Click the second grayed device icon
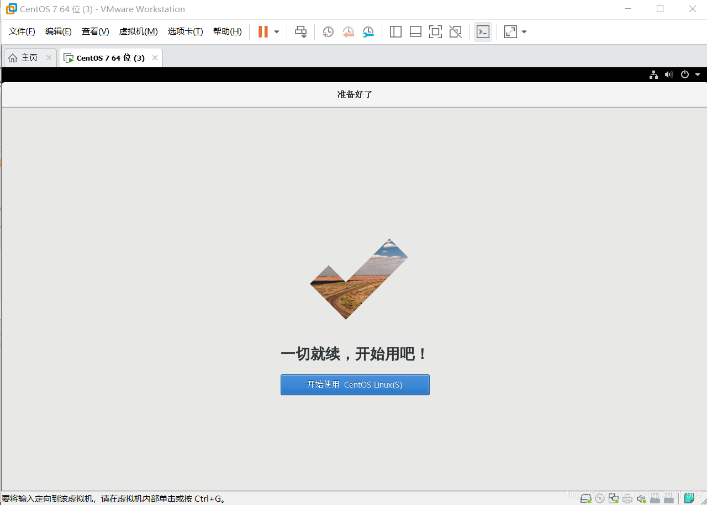707x505 pixels. [669, 498]
